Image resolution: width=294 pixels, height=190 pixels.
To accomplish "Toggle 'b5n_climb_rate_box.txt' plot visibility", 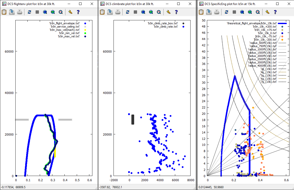I will click(x=163, y=23).
